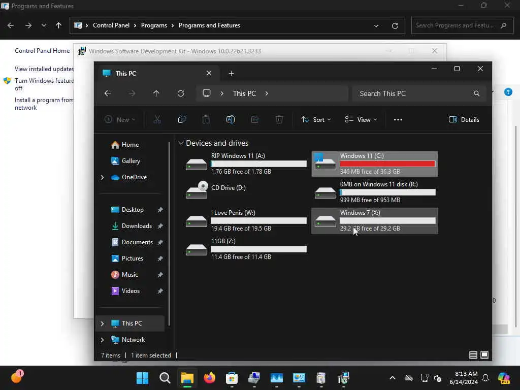This screenshot has width=520, height=390.
Task: Click Programs breadcrumb in Control Panel
Action: tap(154, 25)
